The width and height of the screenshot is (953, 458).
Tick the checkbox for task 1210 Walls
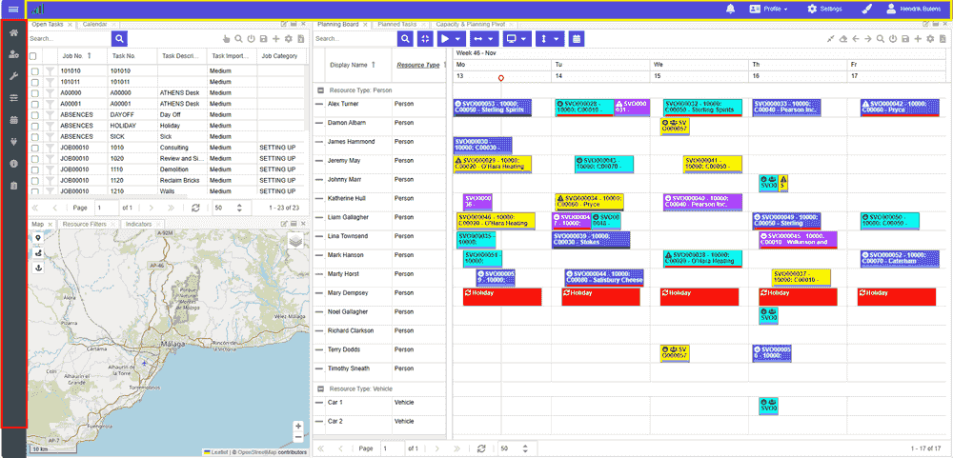point(35,191)
